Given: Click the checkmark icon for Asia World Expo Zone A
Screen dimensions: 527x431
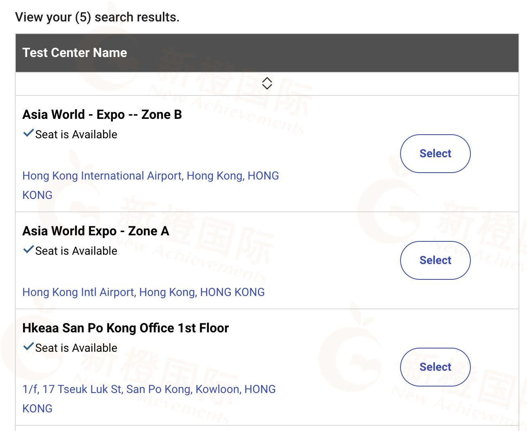Looking at the screenshot, I should tap(28, 249).
